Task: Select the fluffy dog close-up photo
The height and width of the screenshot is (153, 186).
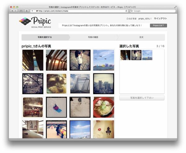Action: coord(56,84)
